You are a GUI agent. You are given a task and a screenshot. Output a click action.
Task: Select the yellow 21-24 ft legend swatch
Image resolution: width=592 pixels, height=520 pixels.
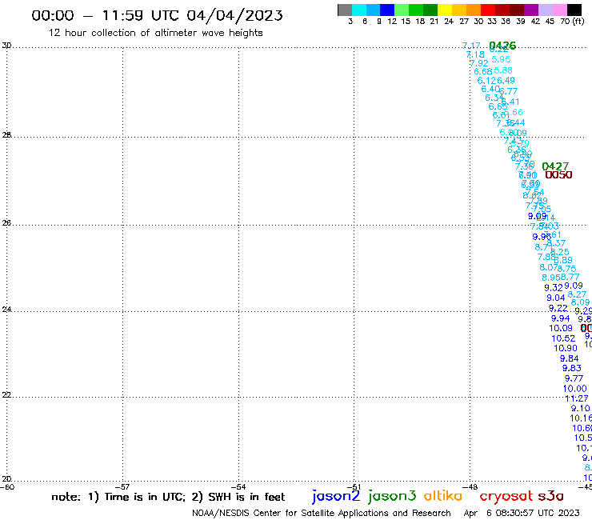point(445,10)
